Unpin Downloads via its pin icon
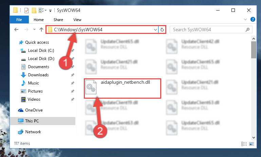 [72, 75]
